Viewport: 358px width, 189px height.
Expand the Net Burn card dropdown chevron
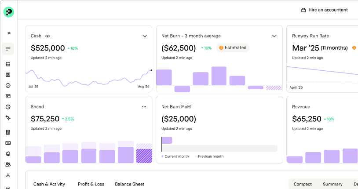pos(274,36)
